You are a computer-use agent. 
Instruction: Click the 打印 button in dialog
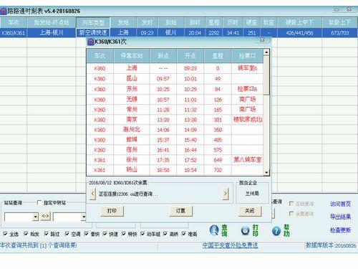pos(112,211)
